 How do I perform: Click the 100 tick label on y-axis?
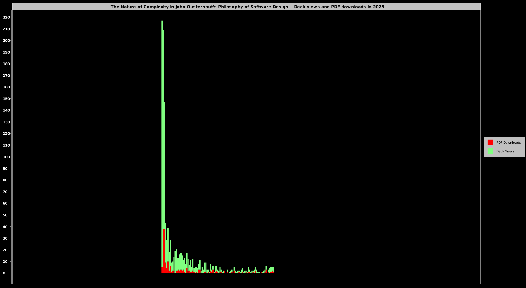point(6,157)
